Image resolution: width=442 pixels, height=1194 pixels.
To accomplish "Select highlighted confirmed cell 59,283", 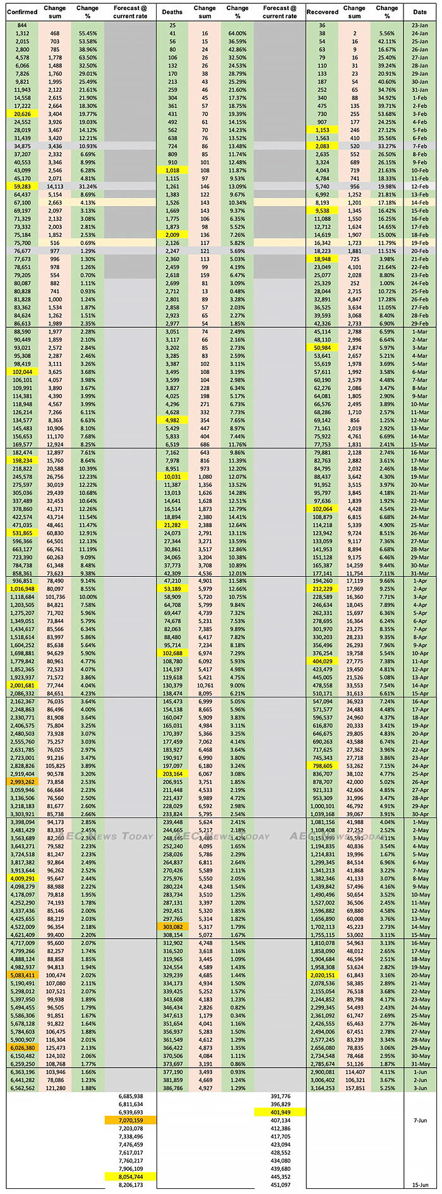I will 22,186.
